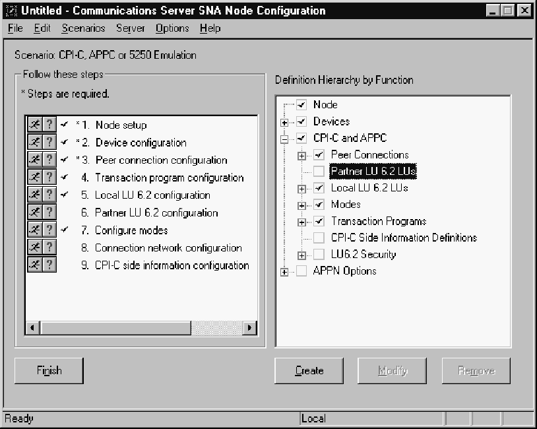
Task: Check the LU6.2 Security checkbox
Action: (319, 254)
